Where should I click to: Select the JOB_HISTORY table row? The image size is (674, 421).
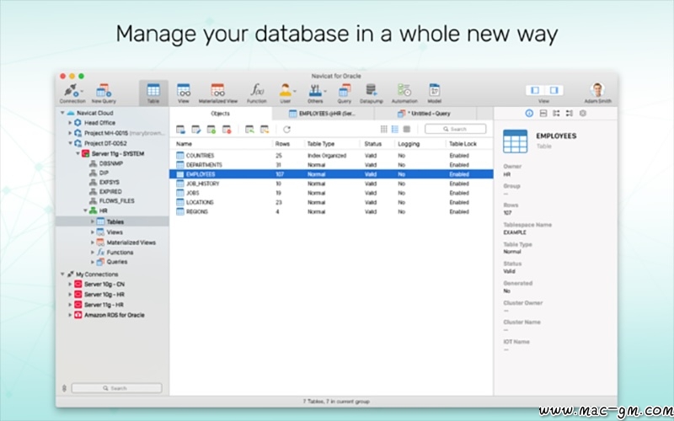[331, 184]
